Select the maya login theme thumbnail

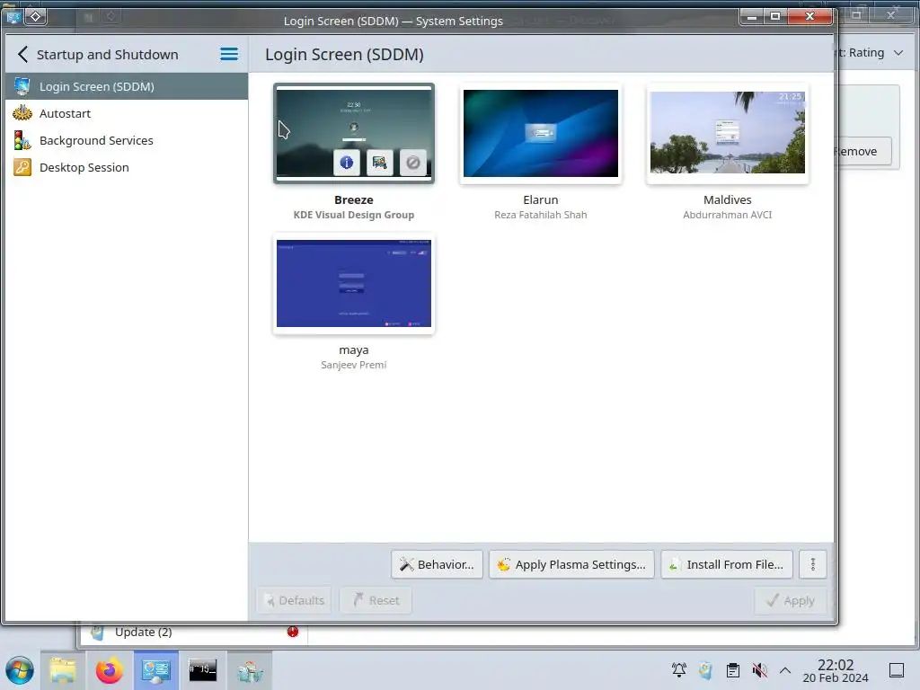coord(354,283)
